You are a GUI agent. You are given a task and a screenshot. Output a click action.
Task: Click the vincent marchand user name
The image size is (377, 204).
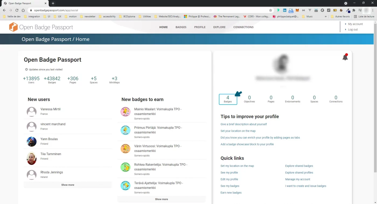[53, 124]
